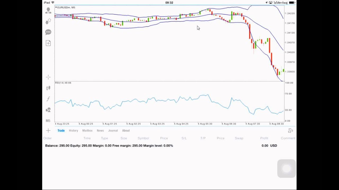Open the About tab
The height and width of the screenshot is (190, 339).
[126, 131]
